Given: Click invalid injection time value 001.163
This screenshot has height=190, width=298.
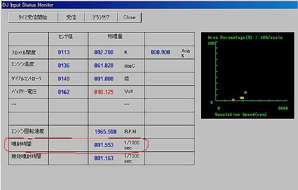Looking at the screenshot, I should click(x=104, y=158).
